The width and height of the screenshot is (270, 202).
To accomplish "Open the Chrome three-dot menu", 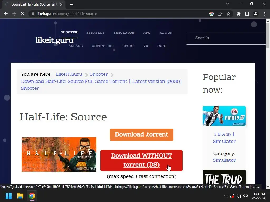I will [264, 14].
